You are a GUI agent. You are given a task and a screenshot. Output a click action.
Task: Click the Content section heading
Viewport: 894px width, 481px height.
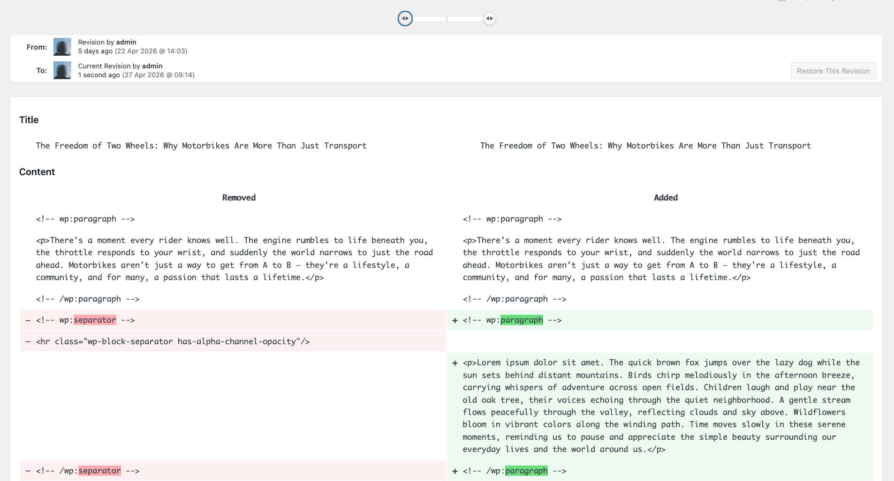point(37,172)
